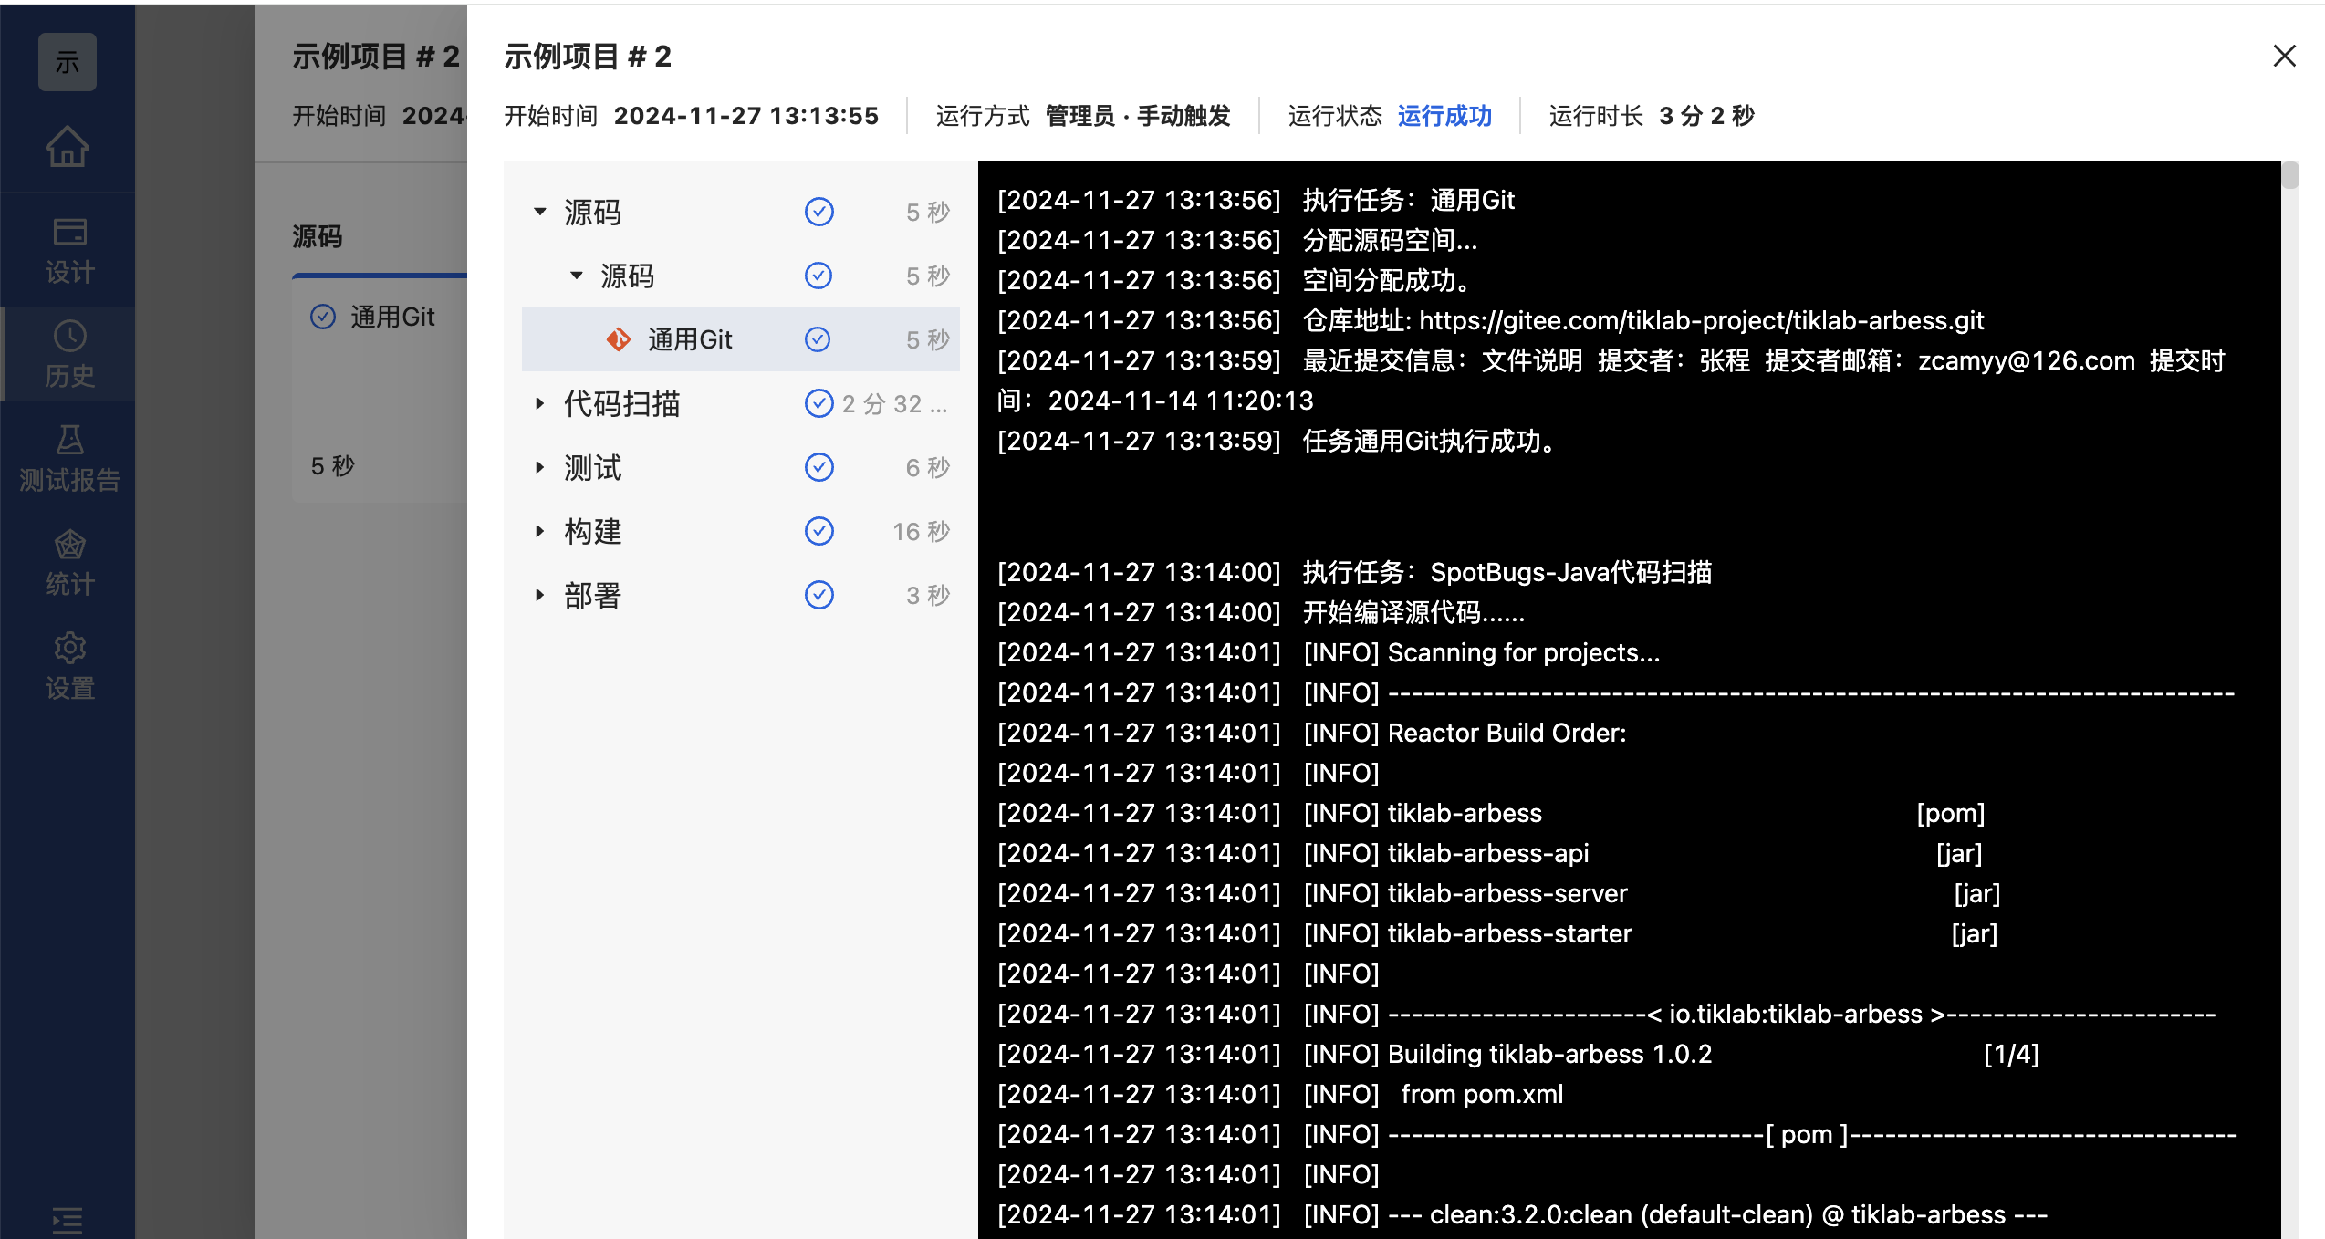Expand the 测试 stage
The image size is (2325, 1239).
(540, 467)
